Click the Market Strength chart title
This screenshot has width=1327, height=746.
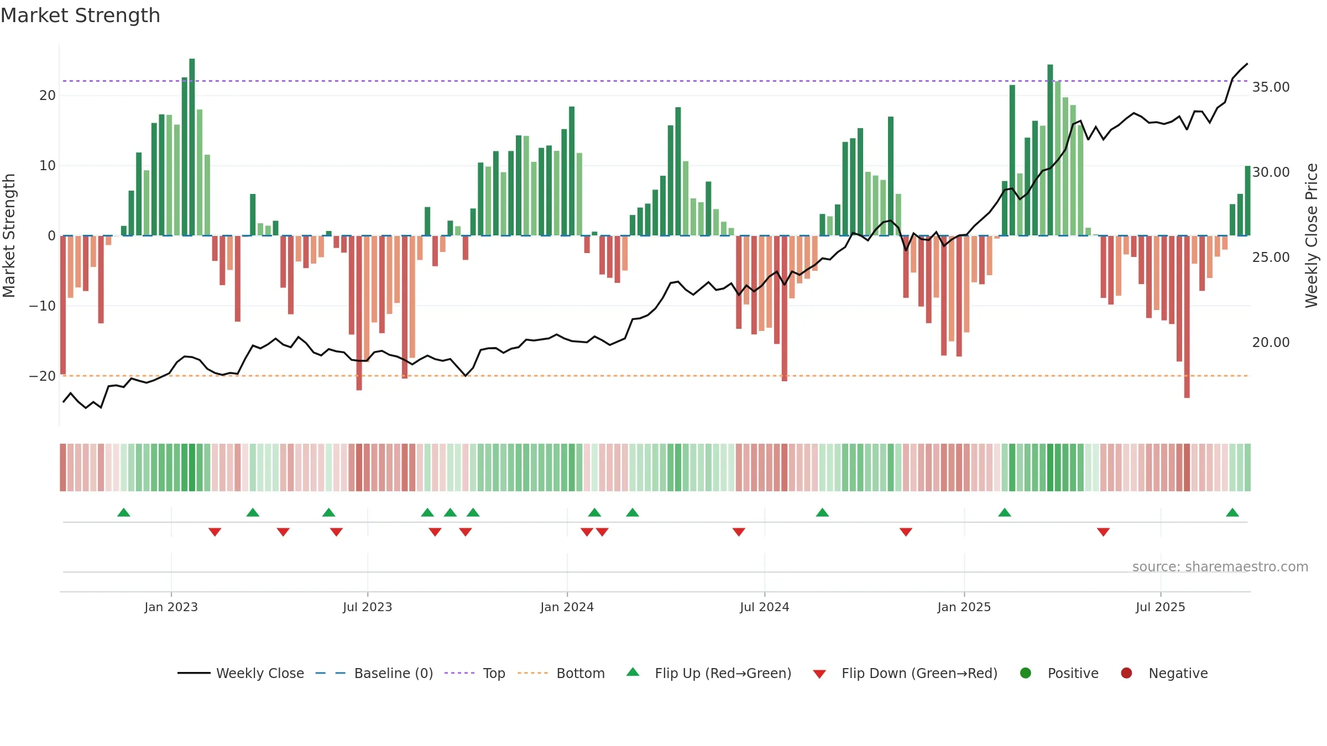point(80,15)
